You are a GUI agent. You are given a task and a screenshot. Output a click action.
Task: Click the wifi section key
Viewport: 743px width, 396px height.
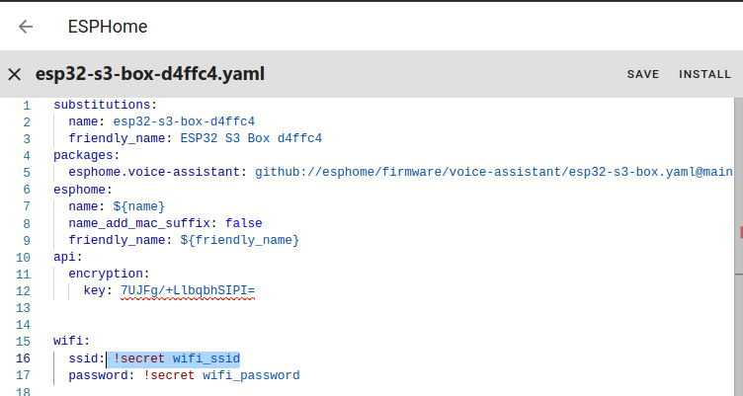(70, 341)
